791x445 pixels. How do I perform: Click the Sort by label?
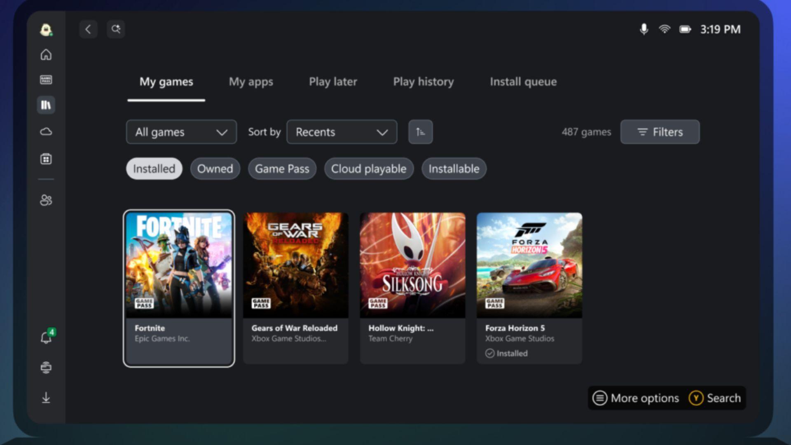tap(264, 132)
